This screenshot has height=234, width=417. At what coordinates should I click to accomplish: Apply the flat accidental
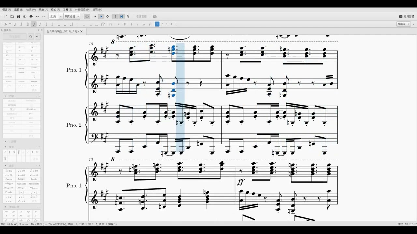click(137, 24)
